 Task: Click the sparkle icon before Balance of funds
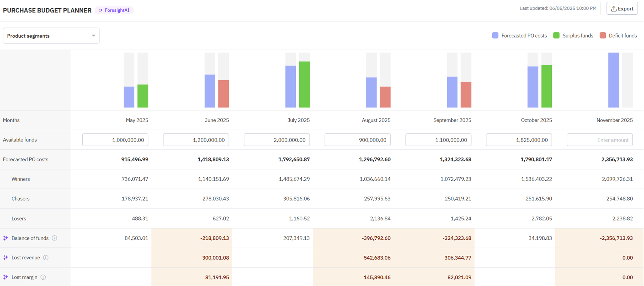click(6, 238)
